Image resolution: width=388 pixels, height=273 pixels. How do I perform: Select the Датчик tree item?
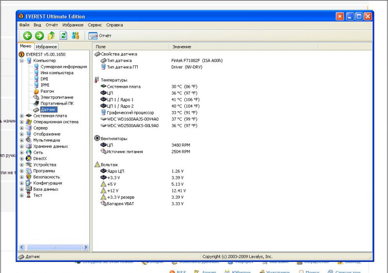[48, 110]
